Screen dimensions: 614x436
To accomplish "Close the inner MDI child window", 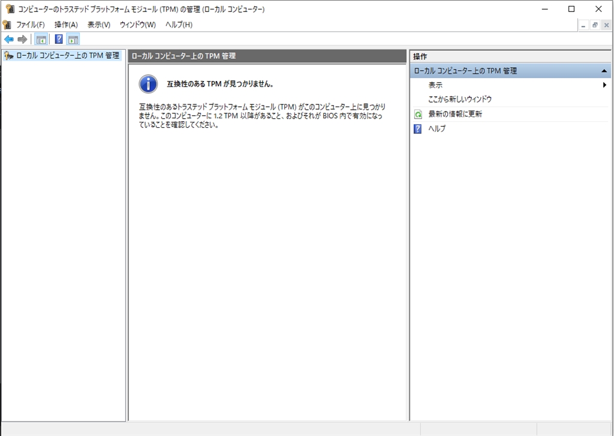I will [607, 25].
